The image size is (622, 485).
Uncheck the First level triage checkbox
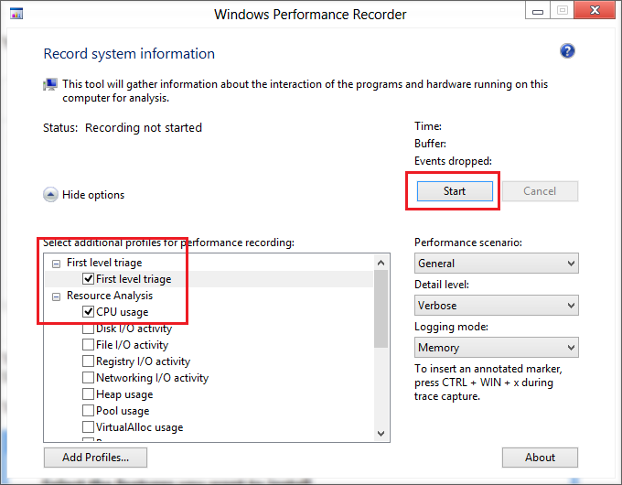click(88, 278)
